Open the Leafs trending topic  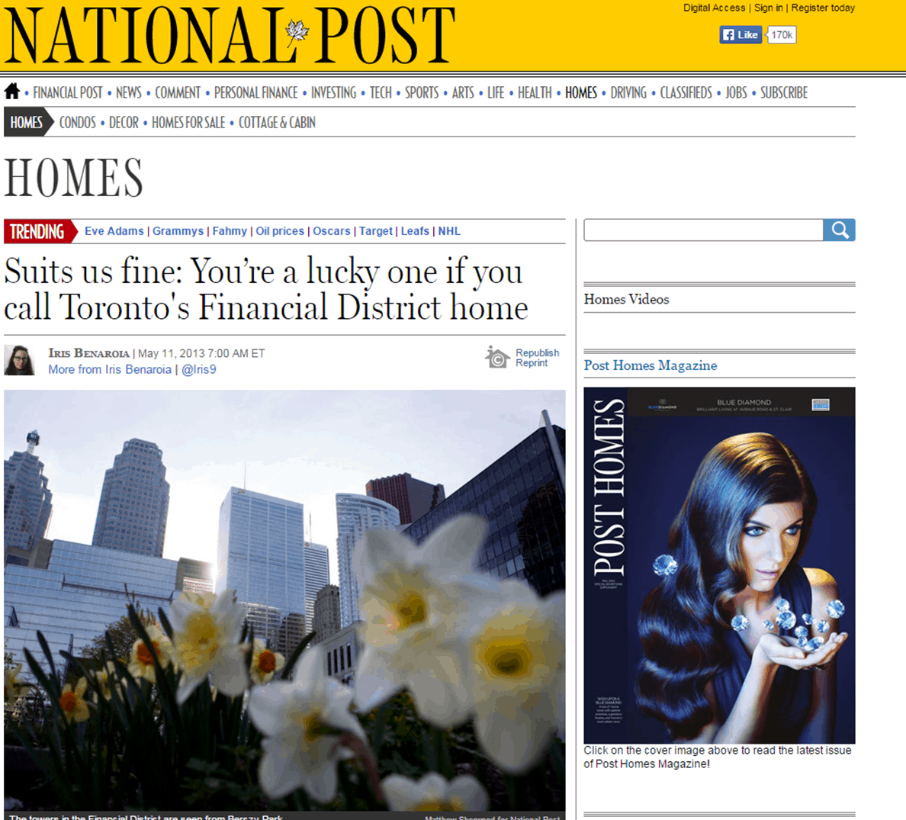415,231
